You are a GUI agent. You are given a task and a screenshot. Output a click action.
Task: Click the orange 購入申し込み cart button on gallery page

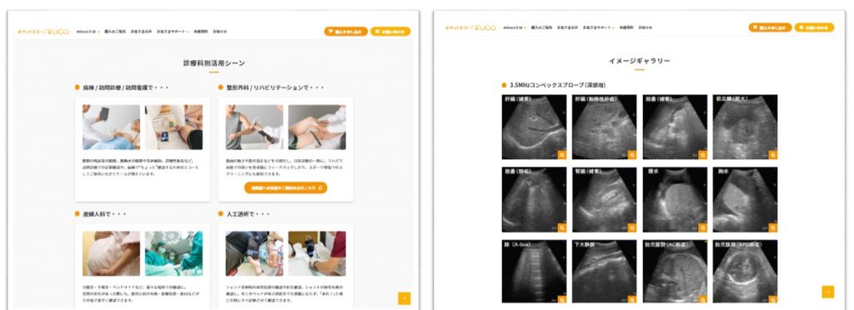coord(770,27)
